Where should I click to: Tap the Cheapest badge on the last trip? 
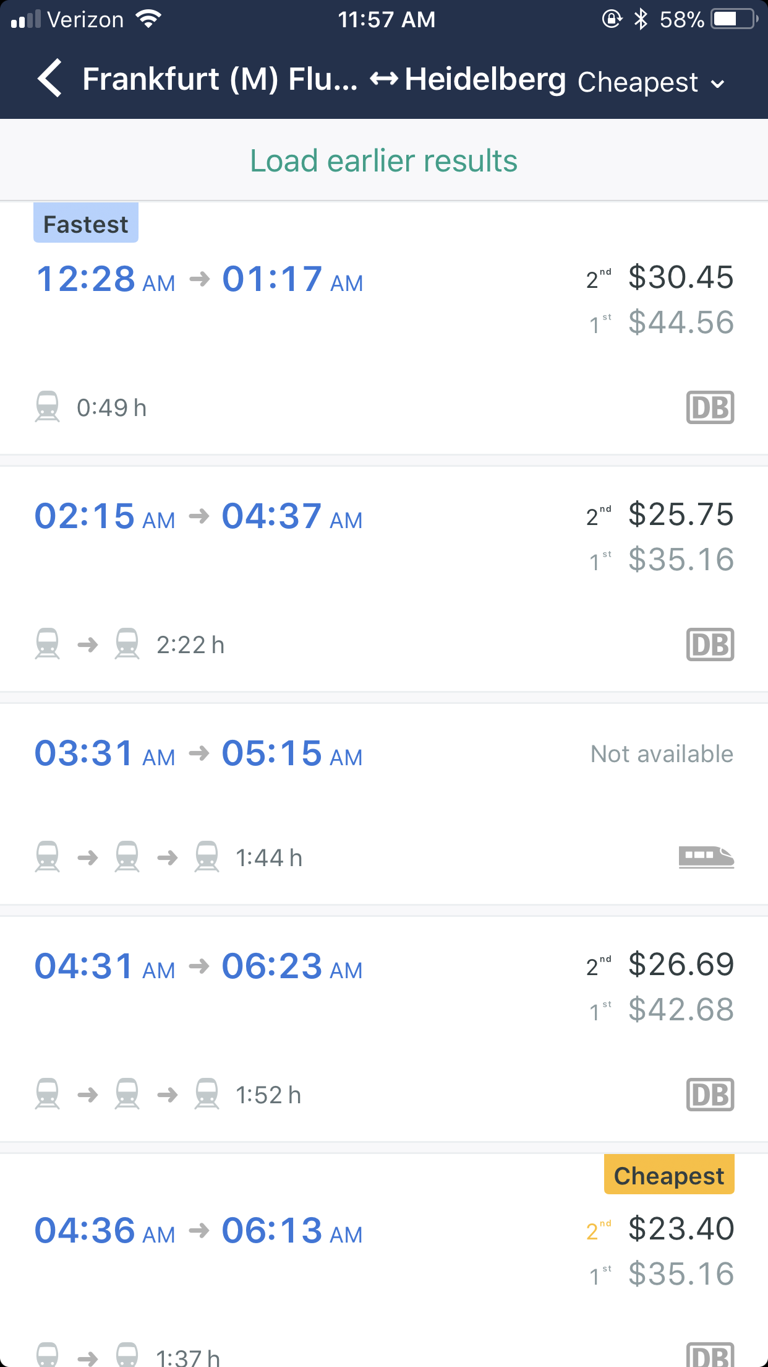coord(668,1175)
